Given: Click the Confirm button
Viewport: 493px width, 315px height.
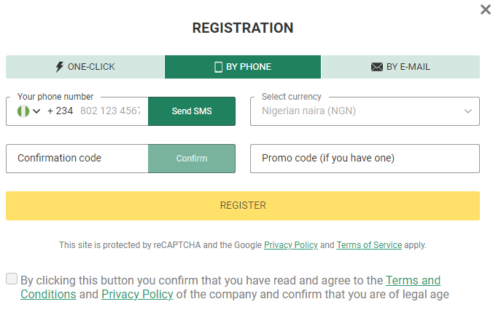Looking at the screenshot, I should [x=192, y=159].
